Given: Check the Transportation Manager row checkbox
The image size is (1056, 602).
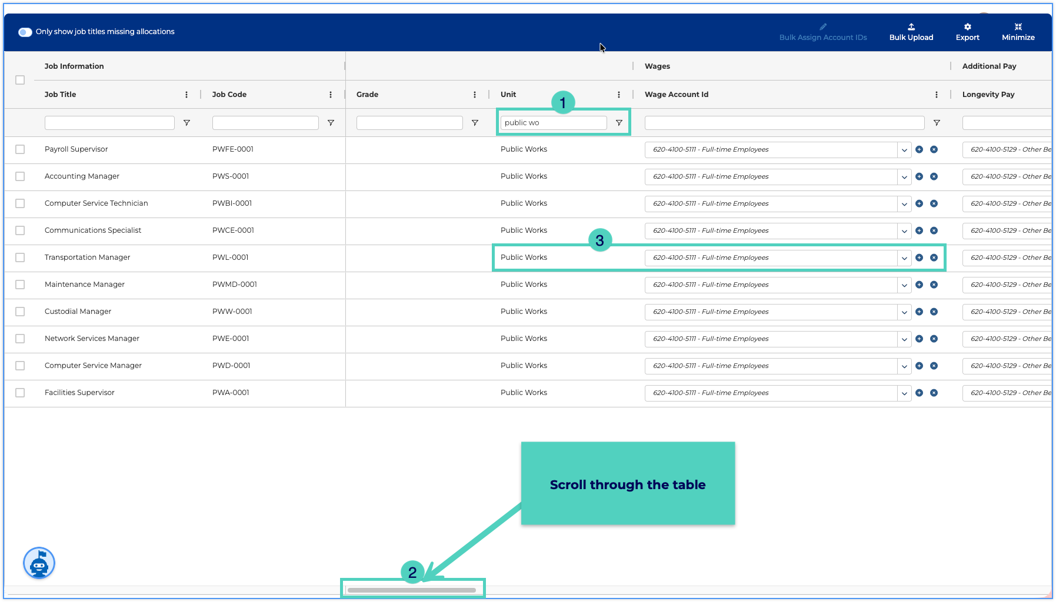Looking at the screenshot, I should point(20,257).
